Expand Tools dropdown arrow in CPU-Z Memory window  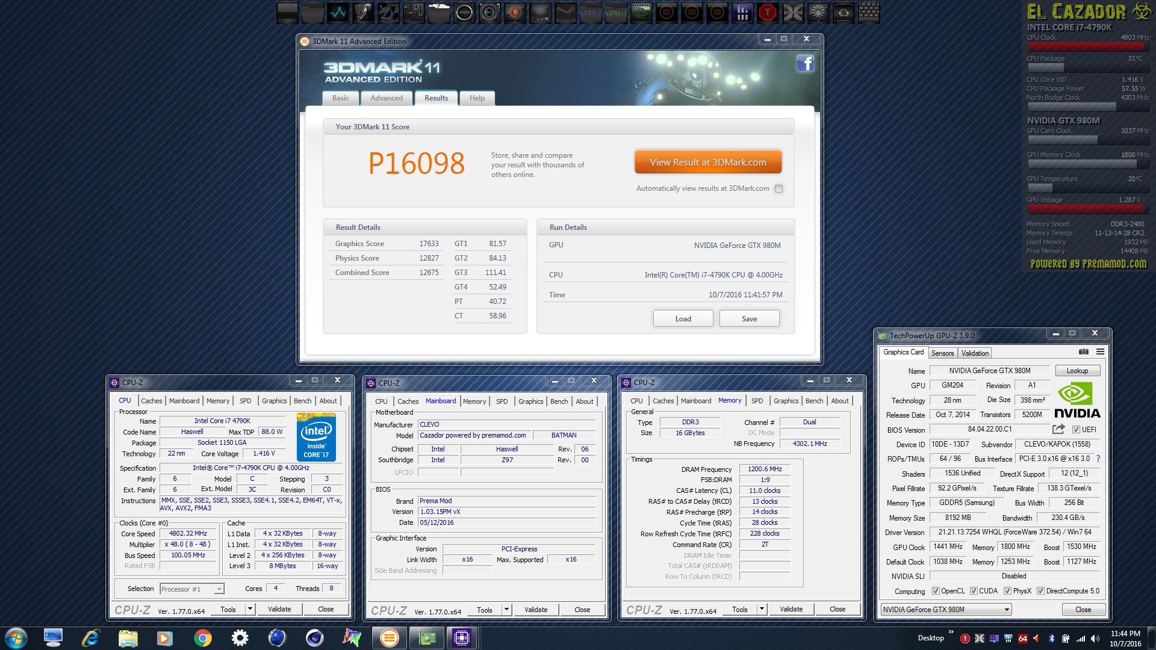click(x=762, y=609)
